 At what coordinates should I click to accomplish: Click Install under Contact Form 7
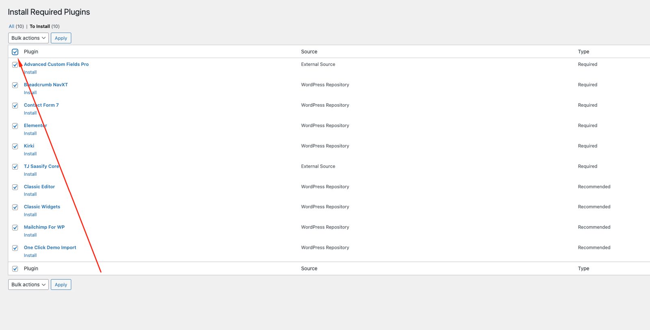click(x=30, y=113)
